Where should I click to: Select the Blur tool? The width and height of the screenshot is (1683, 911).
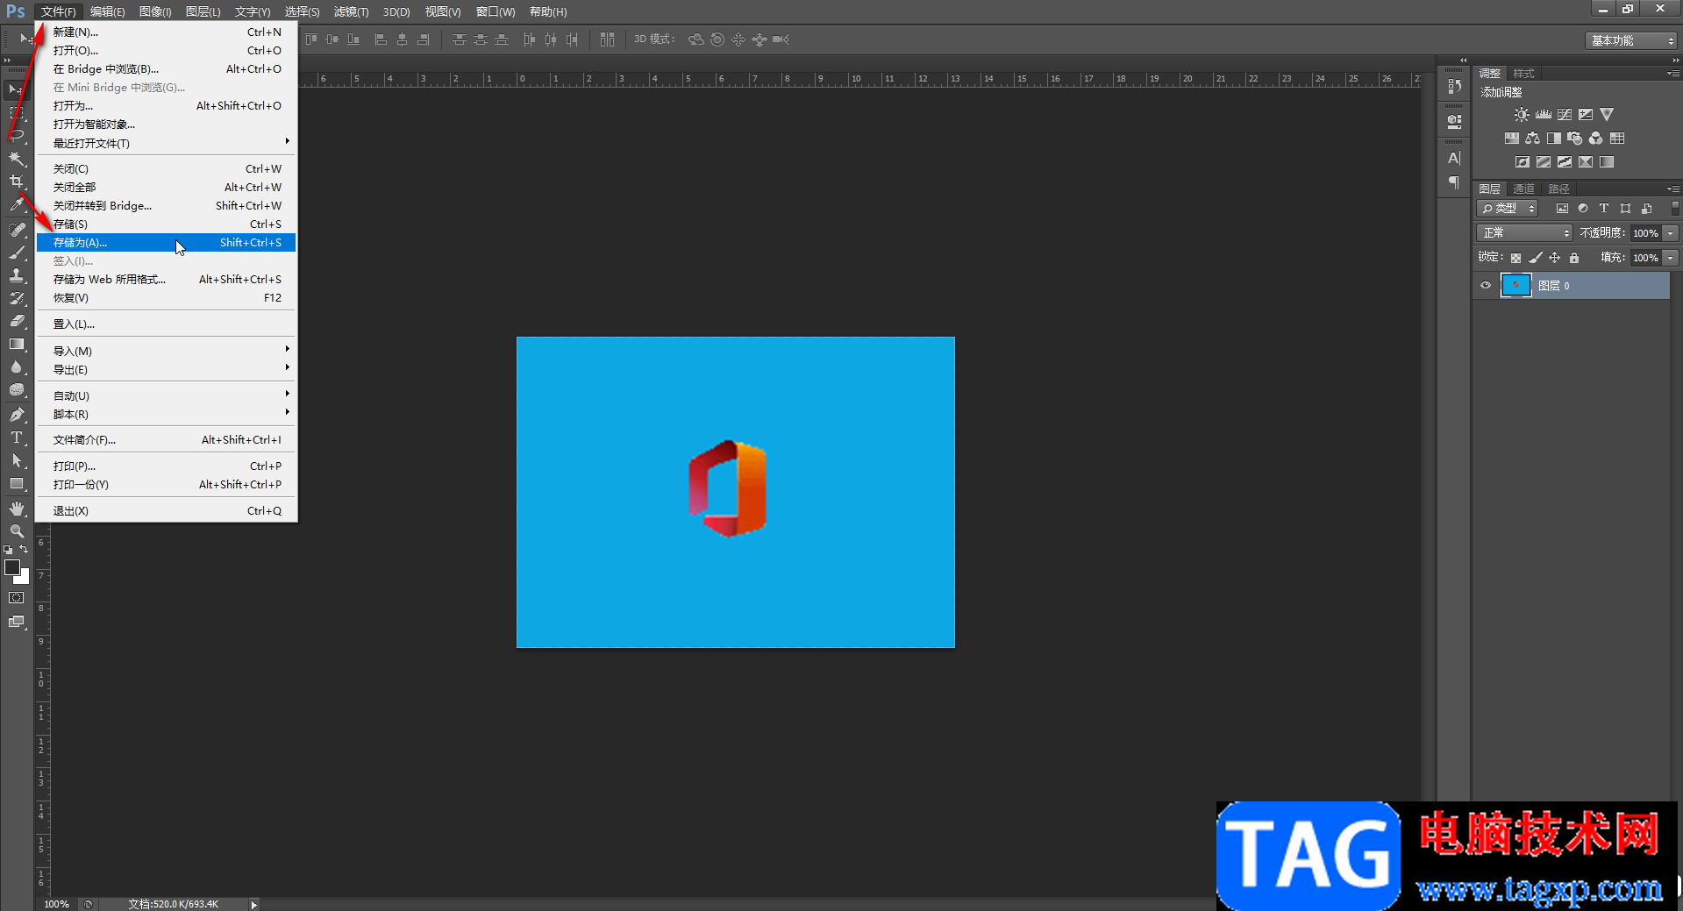[16, 367]
